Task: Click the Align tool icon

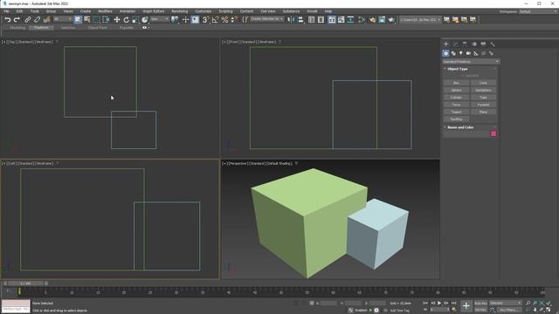Action: coord(300,19)
